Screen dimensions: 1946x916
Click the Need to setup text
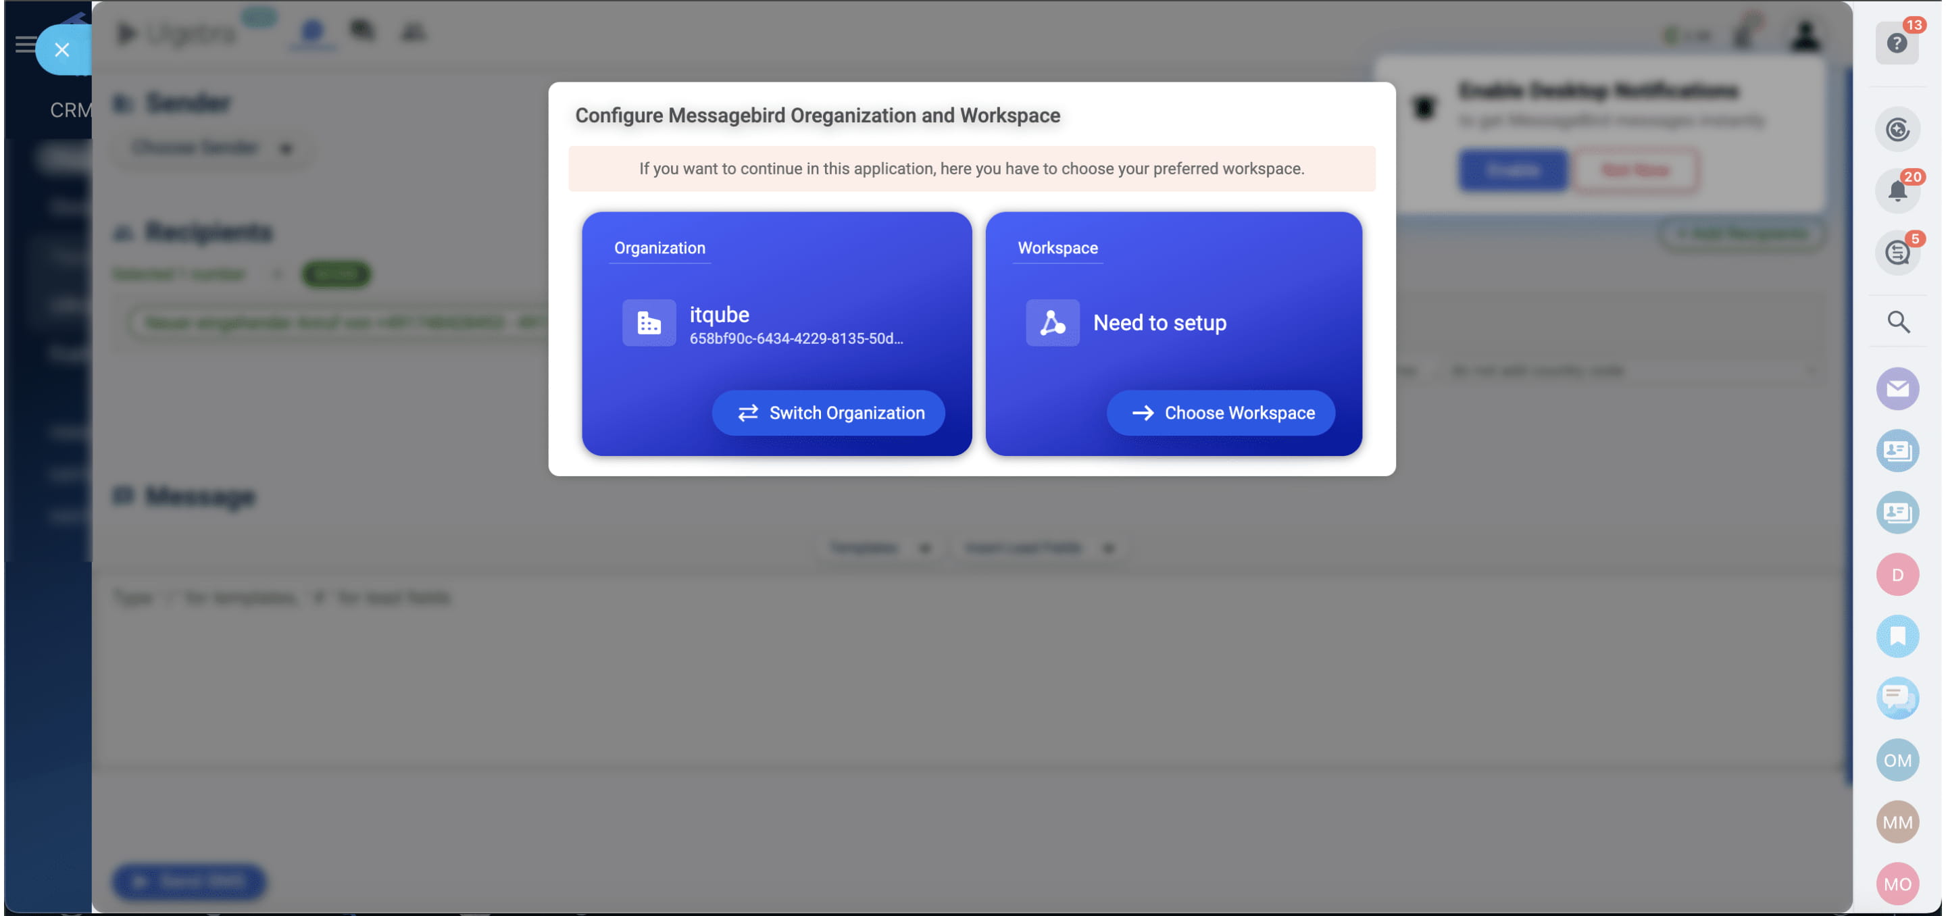(x=1159, y=323)
